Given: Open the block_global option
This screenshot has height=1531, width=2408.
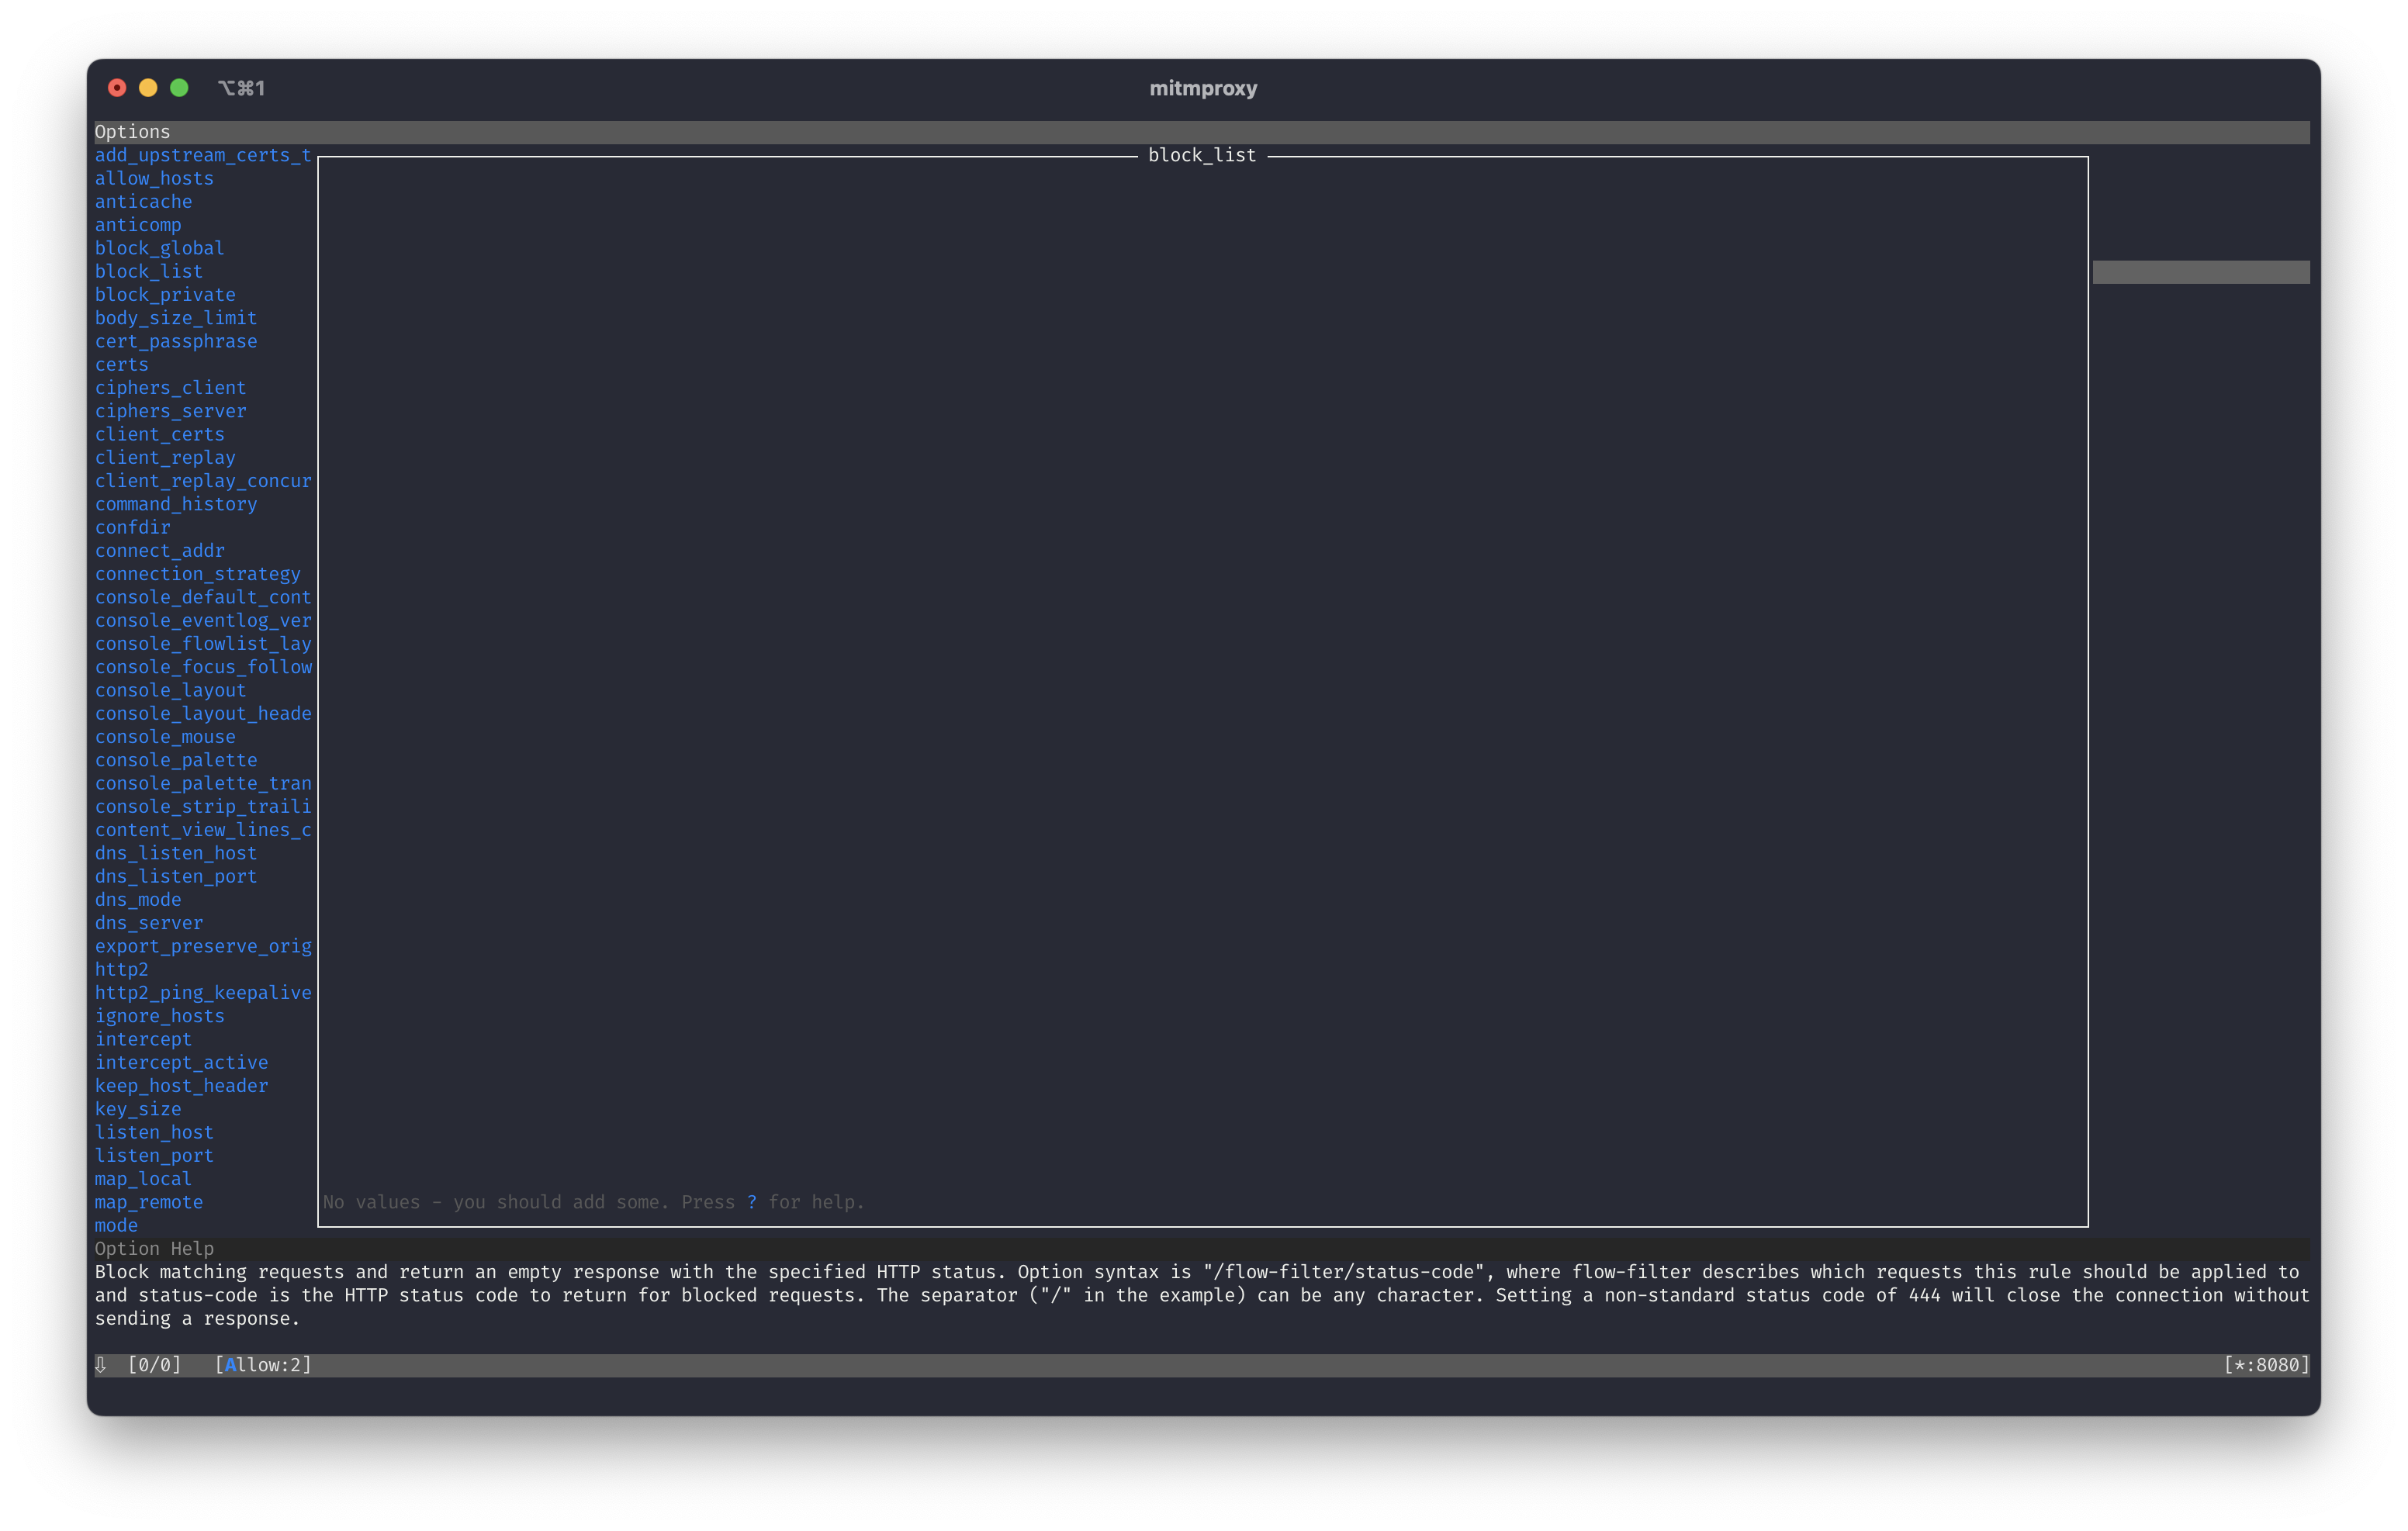Looking at the screenshot, I should click(159, 248).
